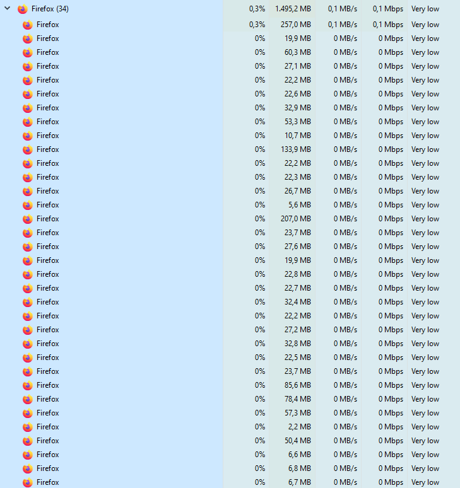This screenshot has height=488, width=460.
Task: Select Firefox icon on the 57,3 MB row
Action: [28, 414]
